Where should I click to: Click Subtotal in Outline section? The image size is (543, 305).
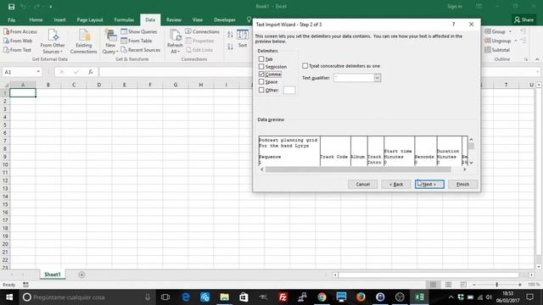click(x=497, y=50)
